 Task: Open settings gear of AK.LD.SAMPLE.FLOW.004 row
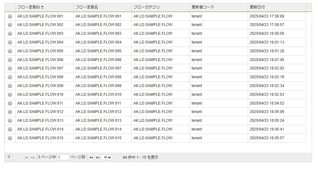[10, 42]
